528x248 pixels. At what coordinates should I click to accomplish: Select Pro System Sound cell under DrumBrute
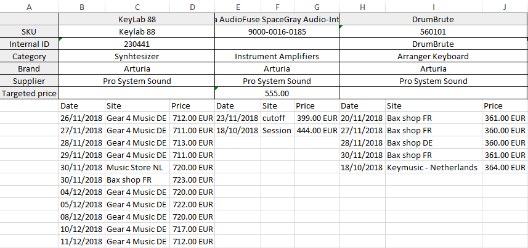(x=433, y=81)
